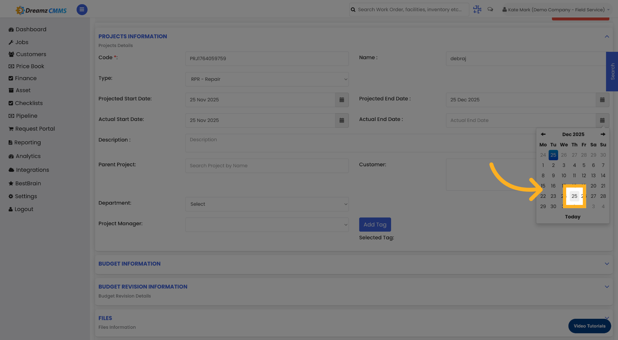Open Asset in sidebar
The width and height of the screenshot is (618, 340).
click(x=20, y=90)
